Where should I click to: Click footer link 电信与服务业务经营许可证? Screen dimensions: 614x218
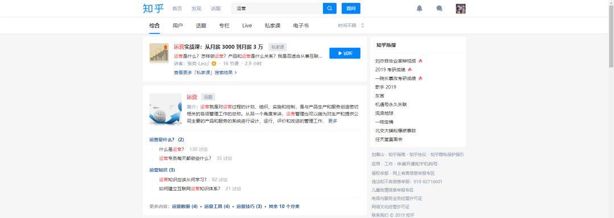[x=397, y=199]
